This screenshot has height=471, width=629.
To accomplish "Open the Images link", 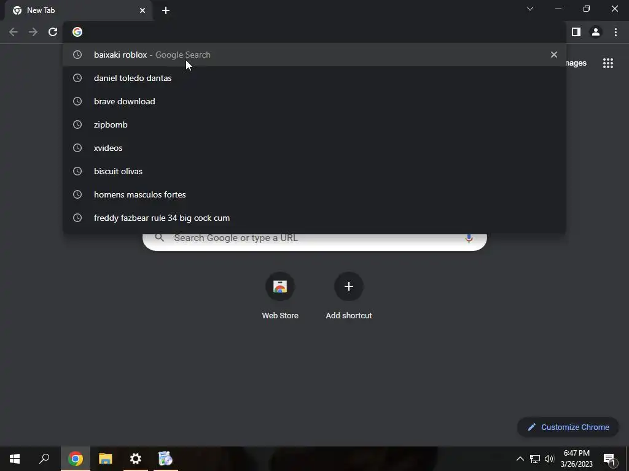I will pos(576,63).
